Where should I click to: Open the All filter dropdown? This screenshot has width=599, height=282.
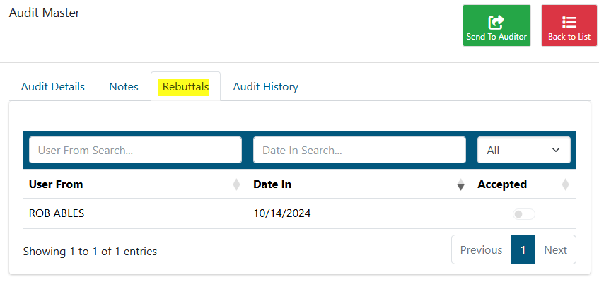[x=524, y=150]
